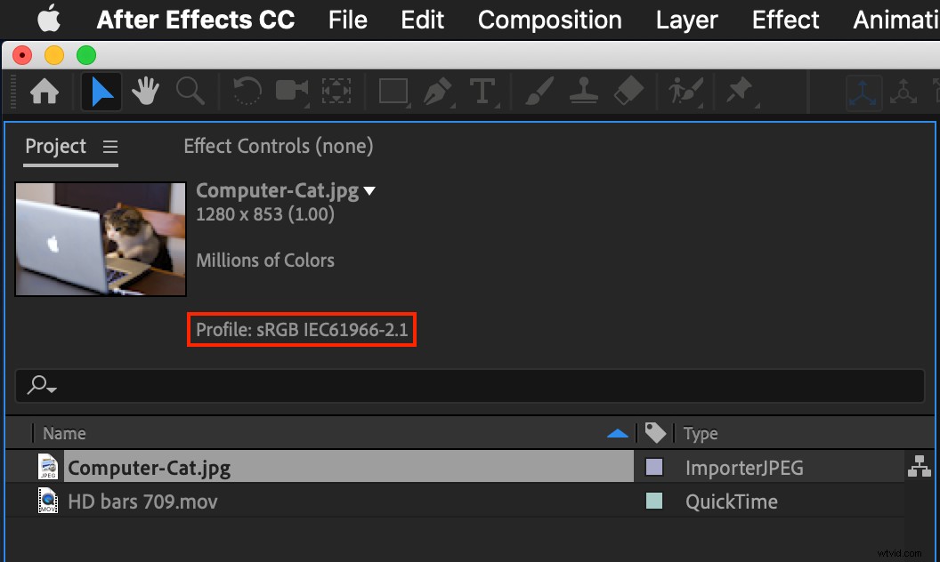The height and width of the screenshot is (562, 940).
Task: Activate the Hand tool
Action: (x=144, y=91)
